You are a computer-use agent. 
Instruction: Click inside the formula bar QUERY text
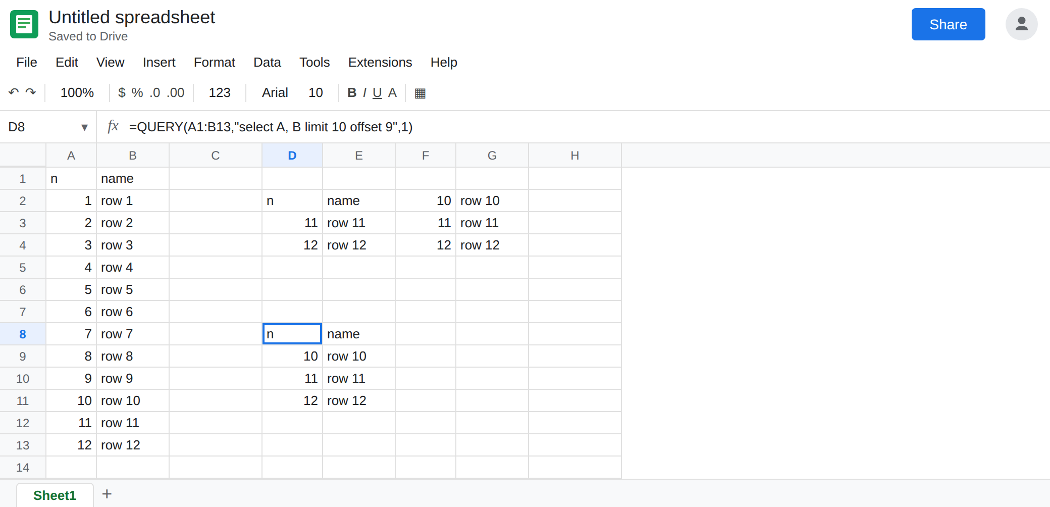pos(271,127)
